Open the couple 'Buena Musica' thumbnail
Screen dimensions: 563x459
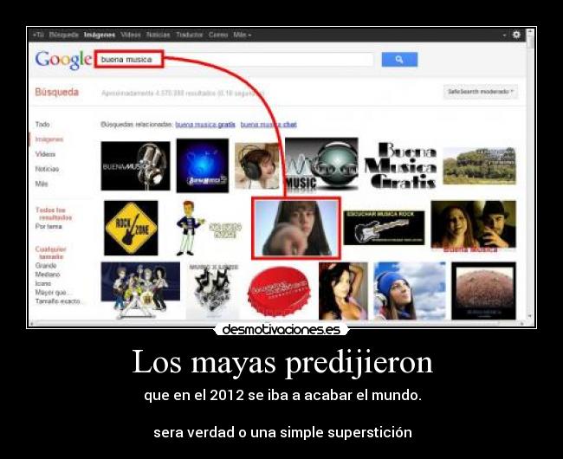pos(473,227)
